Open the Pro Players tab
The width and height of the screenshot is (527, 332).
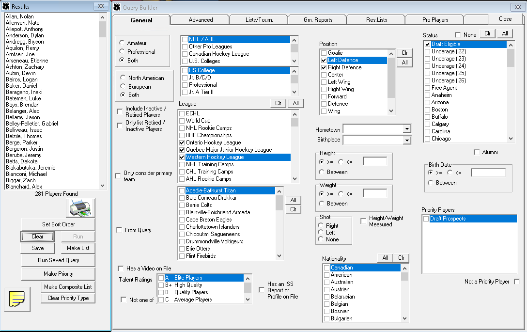point(435,20)
